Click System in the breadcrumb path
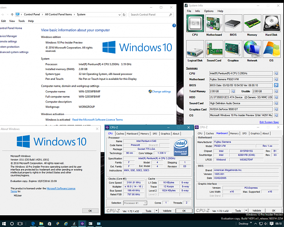The image size is (284, 227). tap(81, 14)
